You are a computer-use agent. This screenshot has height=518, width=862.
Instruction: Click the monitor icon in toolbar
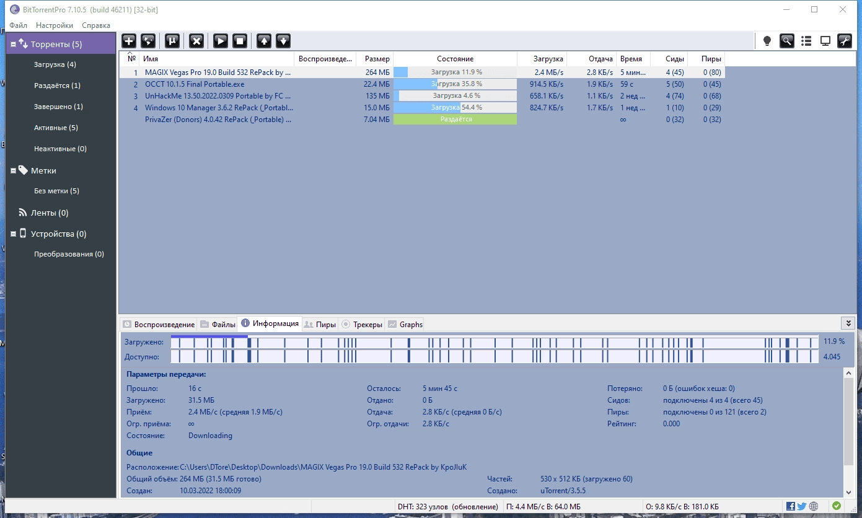click(825, 41)
